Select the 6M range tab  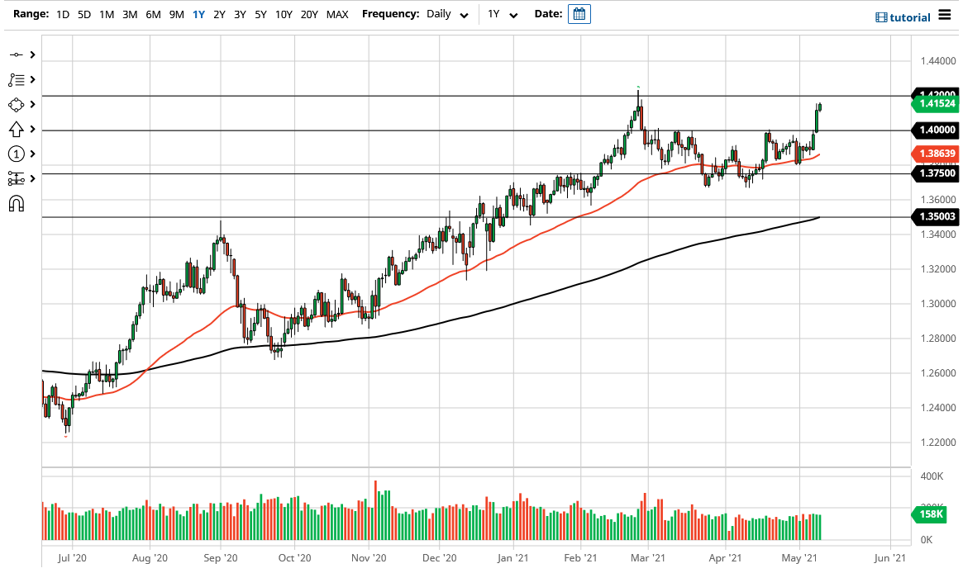(151, 14)
